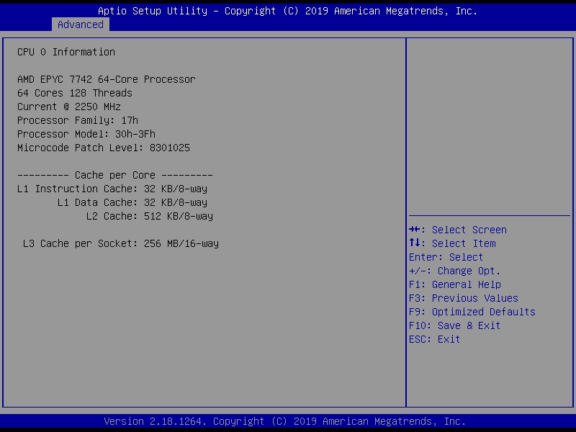
Task: Select the Advanced tab
Action: point(81,24)
